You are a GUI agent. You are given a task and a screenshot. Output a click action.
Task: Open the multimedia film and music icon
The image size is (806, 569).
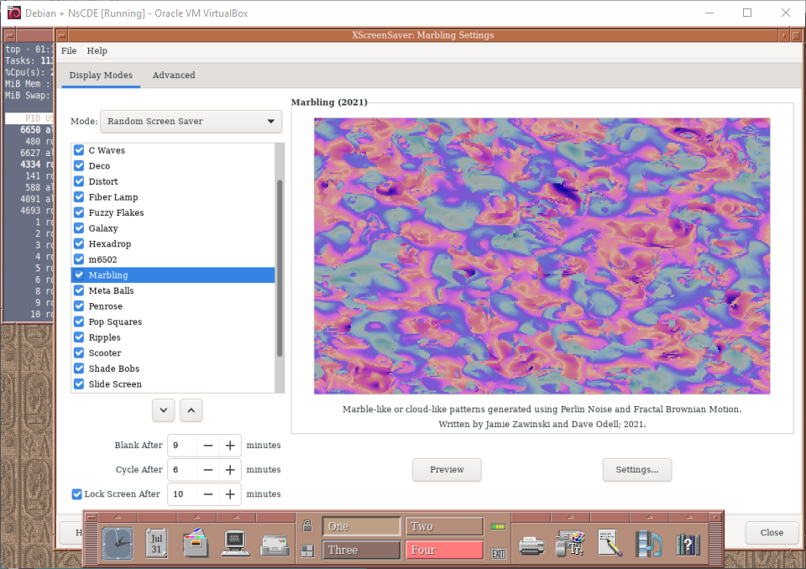point(648,544)
